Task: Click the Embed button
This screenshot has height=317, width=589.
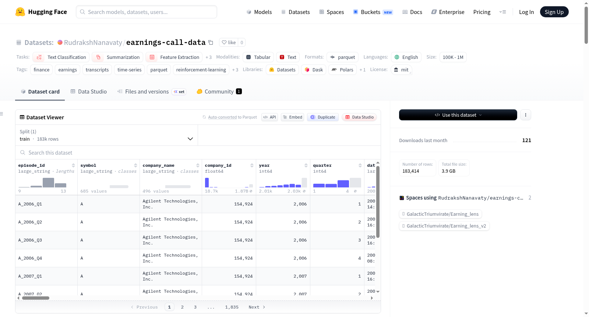Action: point(292,117)
